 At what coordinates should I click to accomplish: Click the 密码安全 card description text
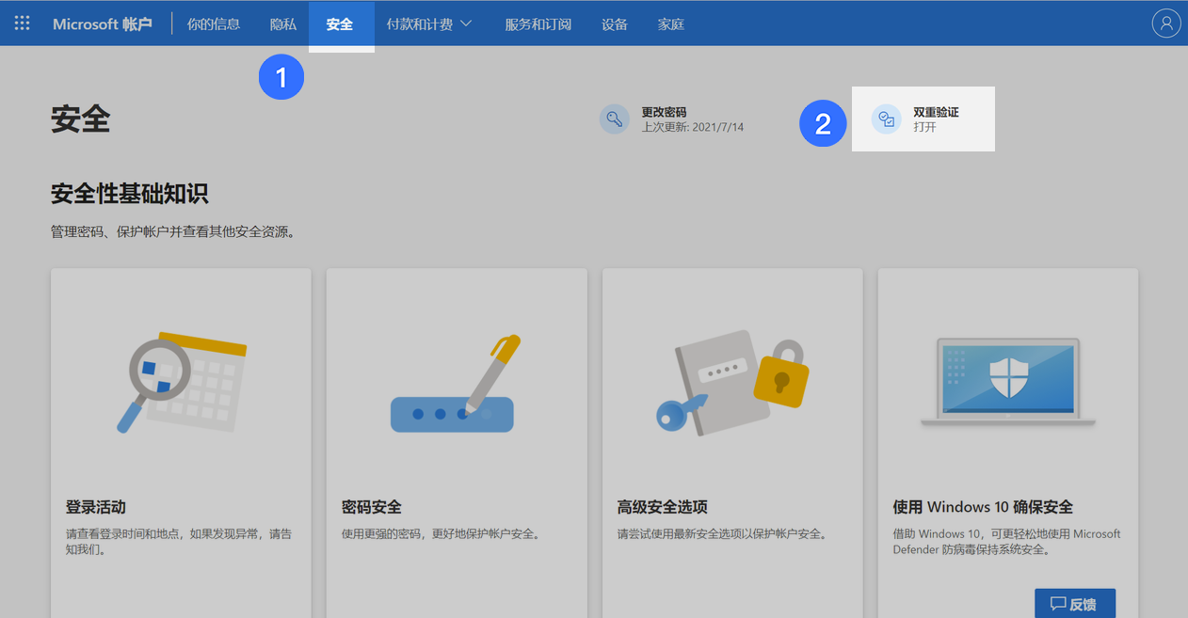pyautogui.click(x=441, y=534)
